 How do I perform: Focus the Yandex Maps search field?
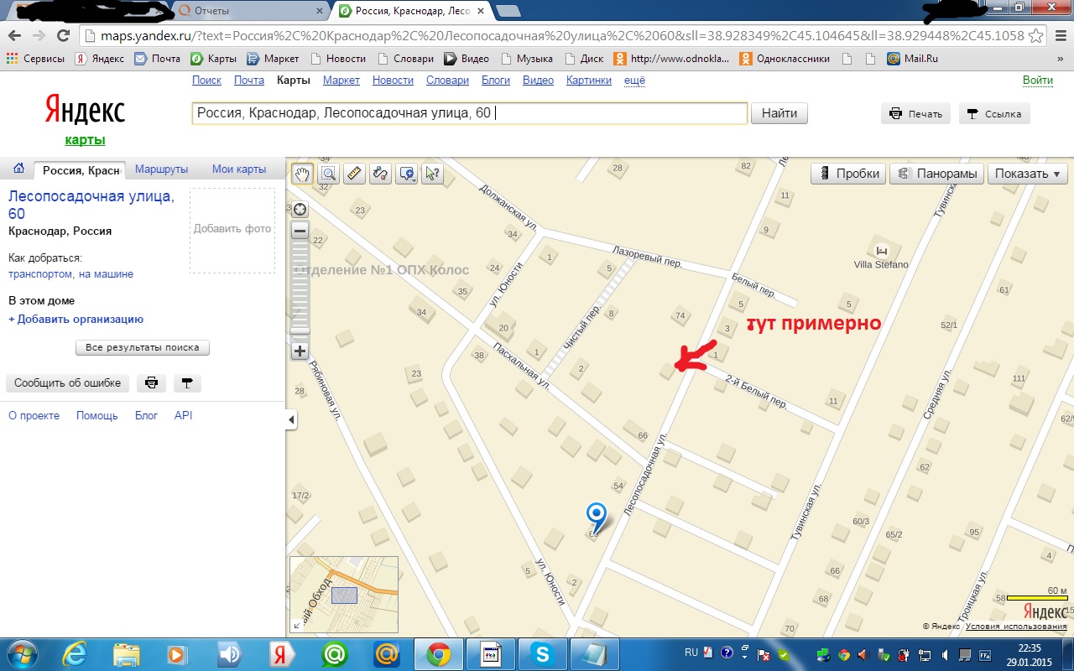pos(470,113)
